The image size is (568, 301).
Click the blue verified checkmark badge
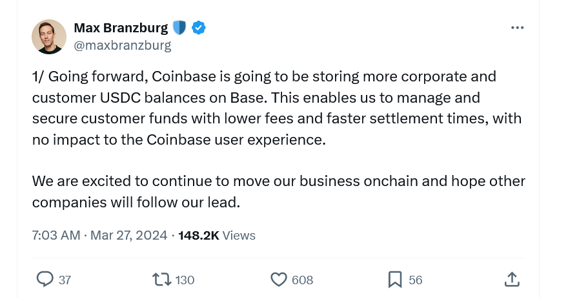point(199,28)
